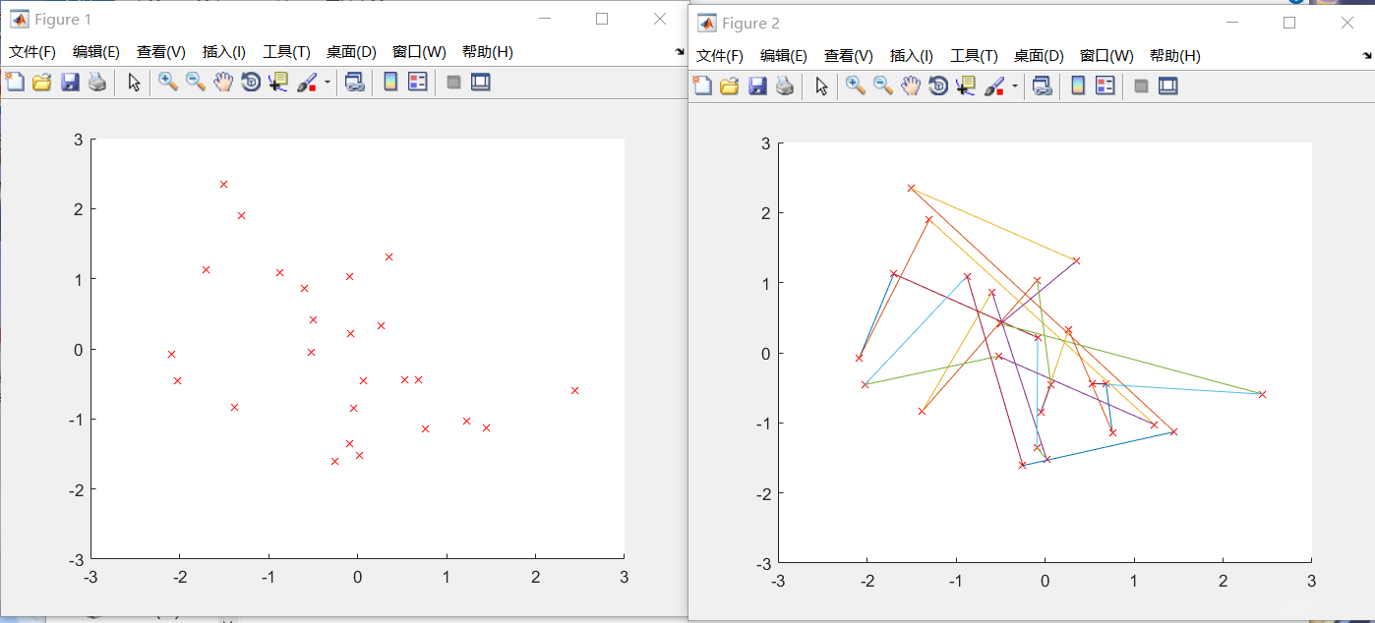Open 插入(I) menu in Figure 1

[224, 52]
